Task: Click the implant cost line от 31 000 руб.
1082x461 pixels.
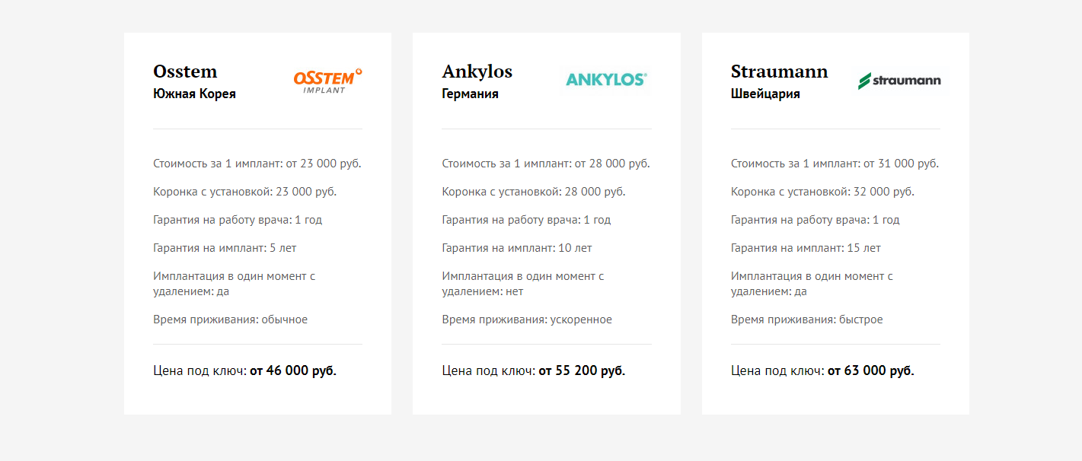Action: pos(835,164)
